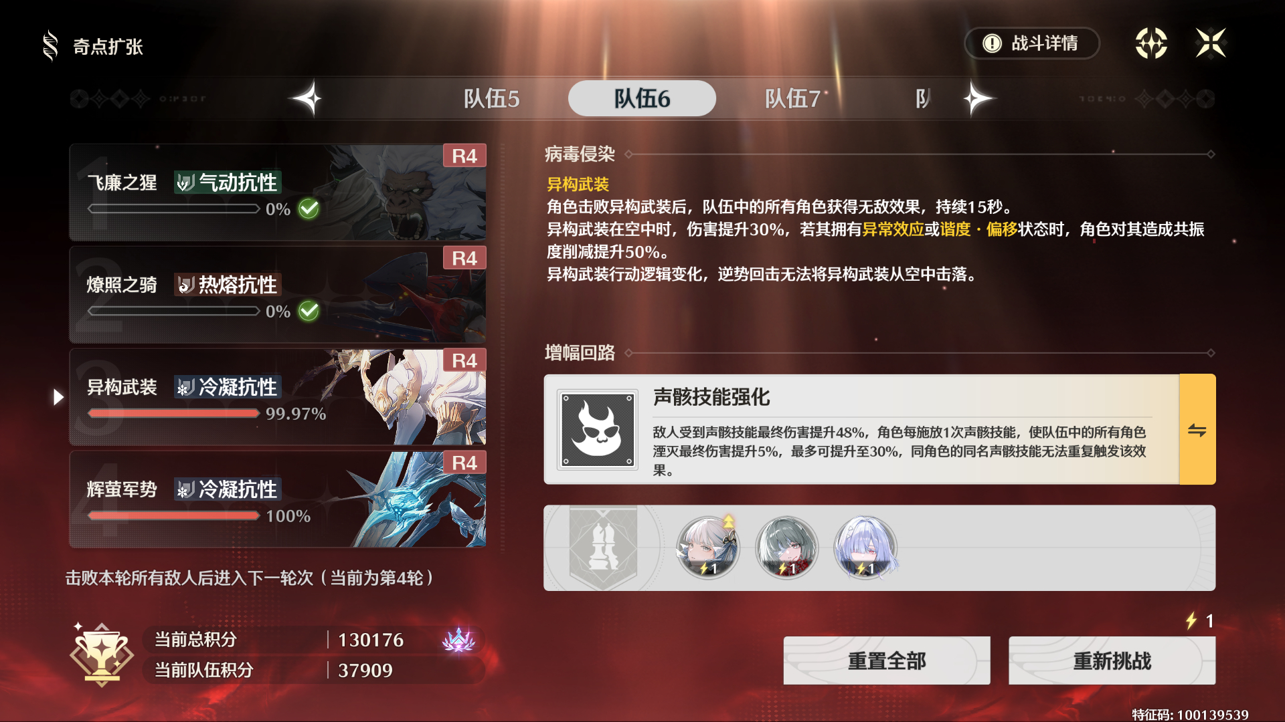Select the 辉萤军势 enemy card

(x=278, y=499)
